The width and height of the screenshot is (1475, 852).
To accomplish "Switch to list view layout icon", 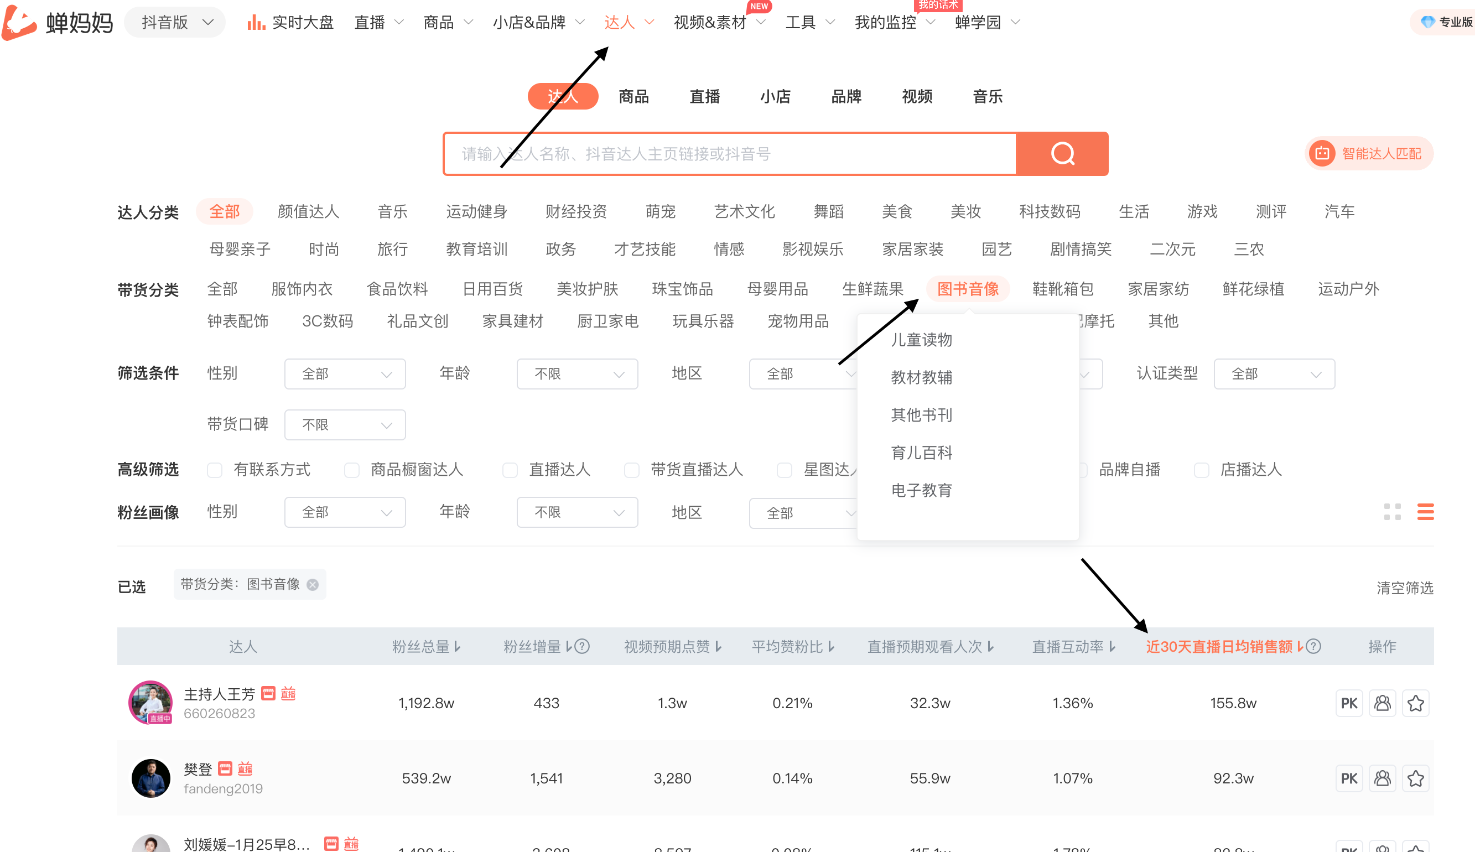I will pos(1425,512).
